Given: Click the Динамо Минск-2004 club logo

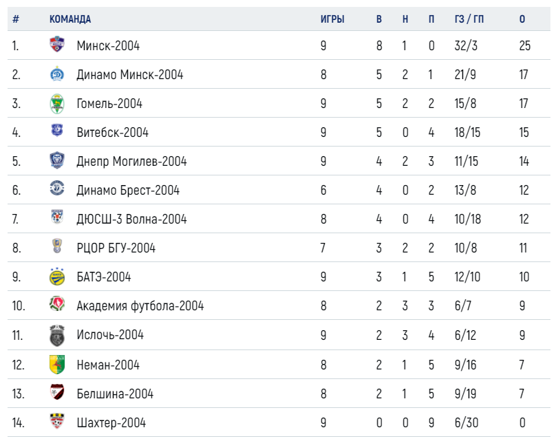Looking at the screenshot, I should point(57,74).
